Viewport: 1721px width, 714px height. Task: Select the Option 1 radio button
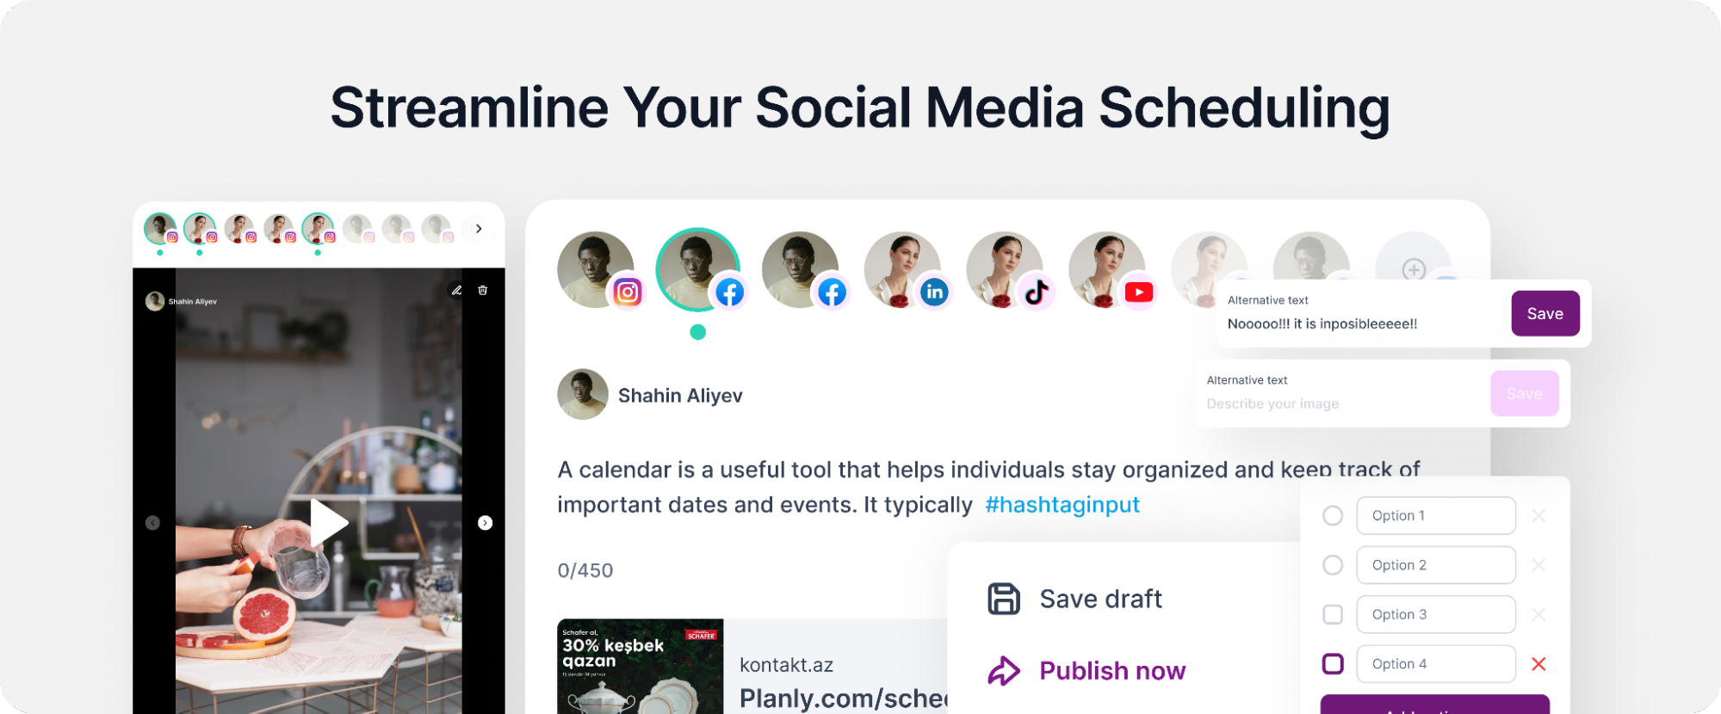pyautogui.click(x=1333, y=515)
